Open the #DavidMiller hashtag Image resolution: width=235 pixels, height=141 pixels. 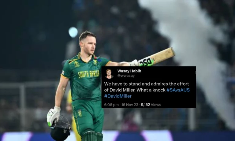point(118,96)
